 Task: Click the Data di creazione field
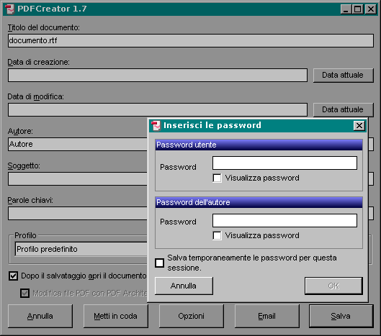158,75
